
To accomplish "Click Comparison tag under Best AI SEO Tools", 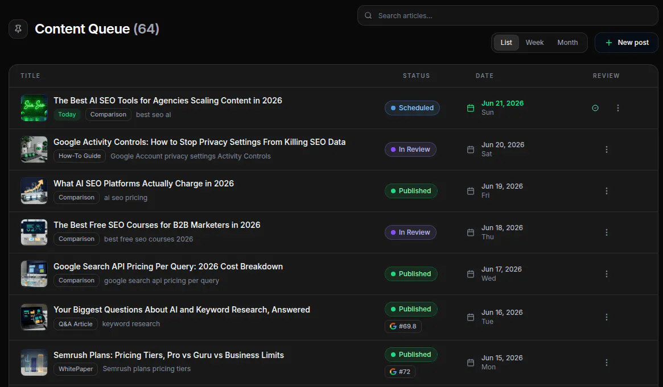I will tap(108, 114).
